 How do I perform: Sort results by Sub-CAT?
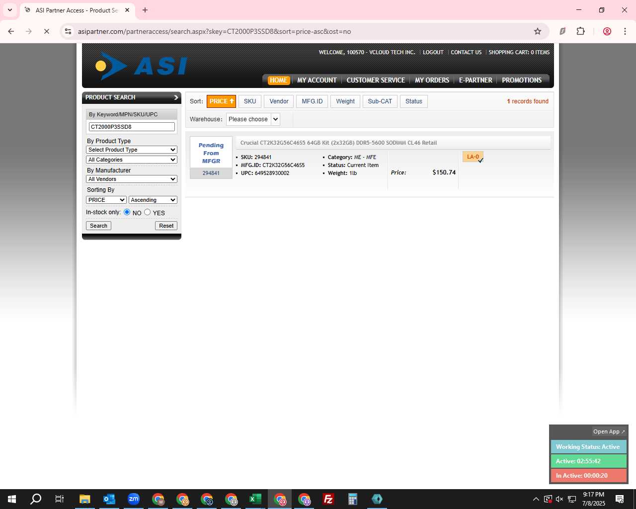click(x=380, y=101)
